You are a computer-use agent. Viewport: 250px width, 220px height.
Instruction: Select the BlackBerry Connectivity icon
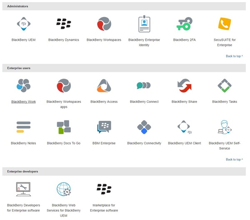coord(144,127)
